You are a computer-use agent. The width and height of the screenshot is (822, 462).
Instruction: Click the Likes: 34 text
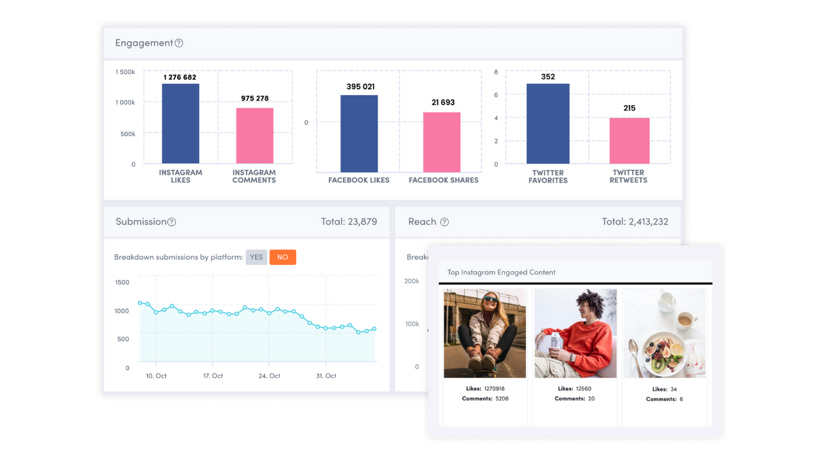point(664,389)
